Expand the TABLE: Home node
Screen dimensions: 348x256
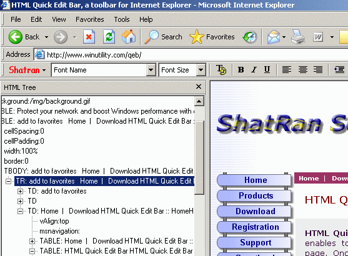click(x=32, y=241)
